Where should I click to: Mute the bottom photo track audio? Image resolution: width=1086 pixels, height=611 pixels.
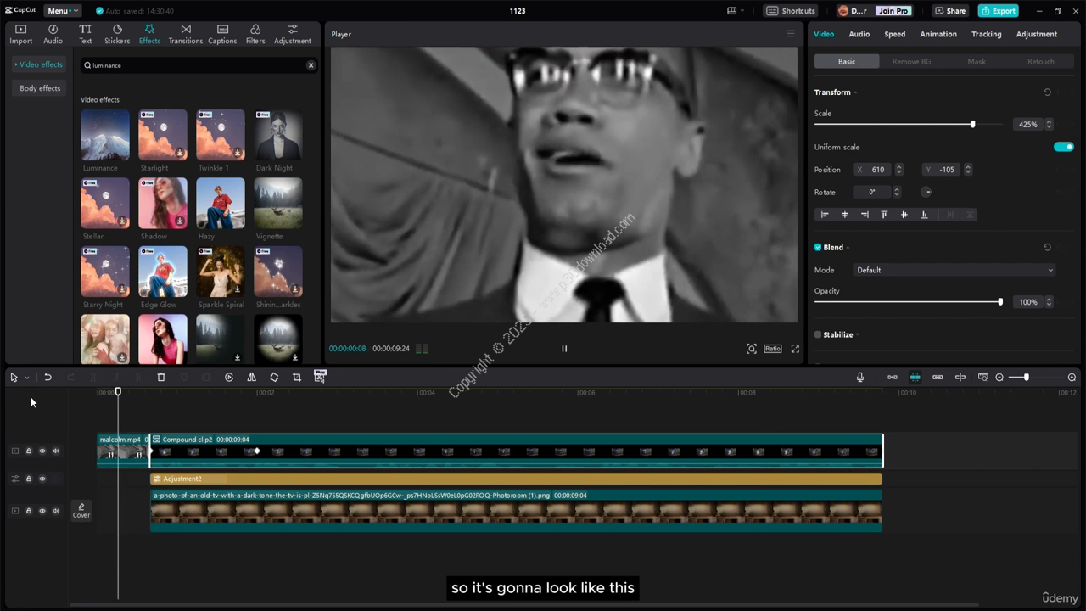(56, 511)
